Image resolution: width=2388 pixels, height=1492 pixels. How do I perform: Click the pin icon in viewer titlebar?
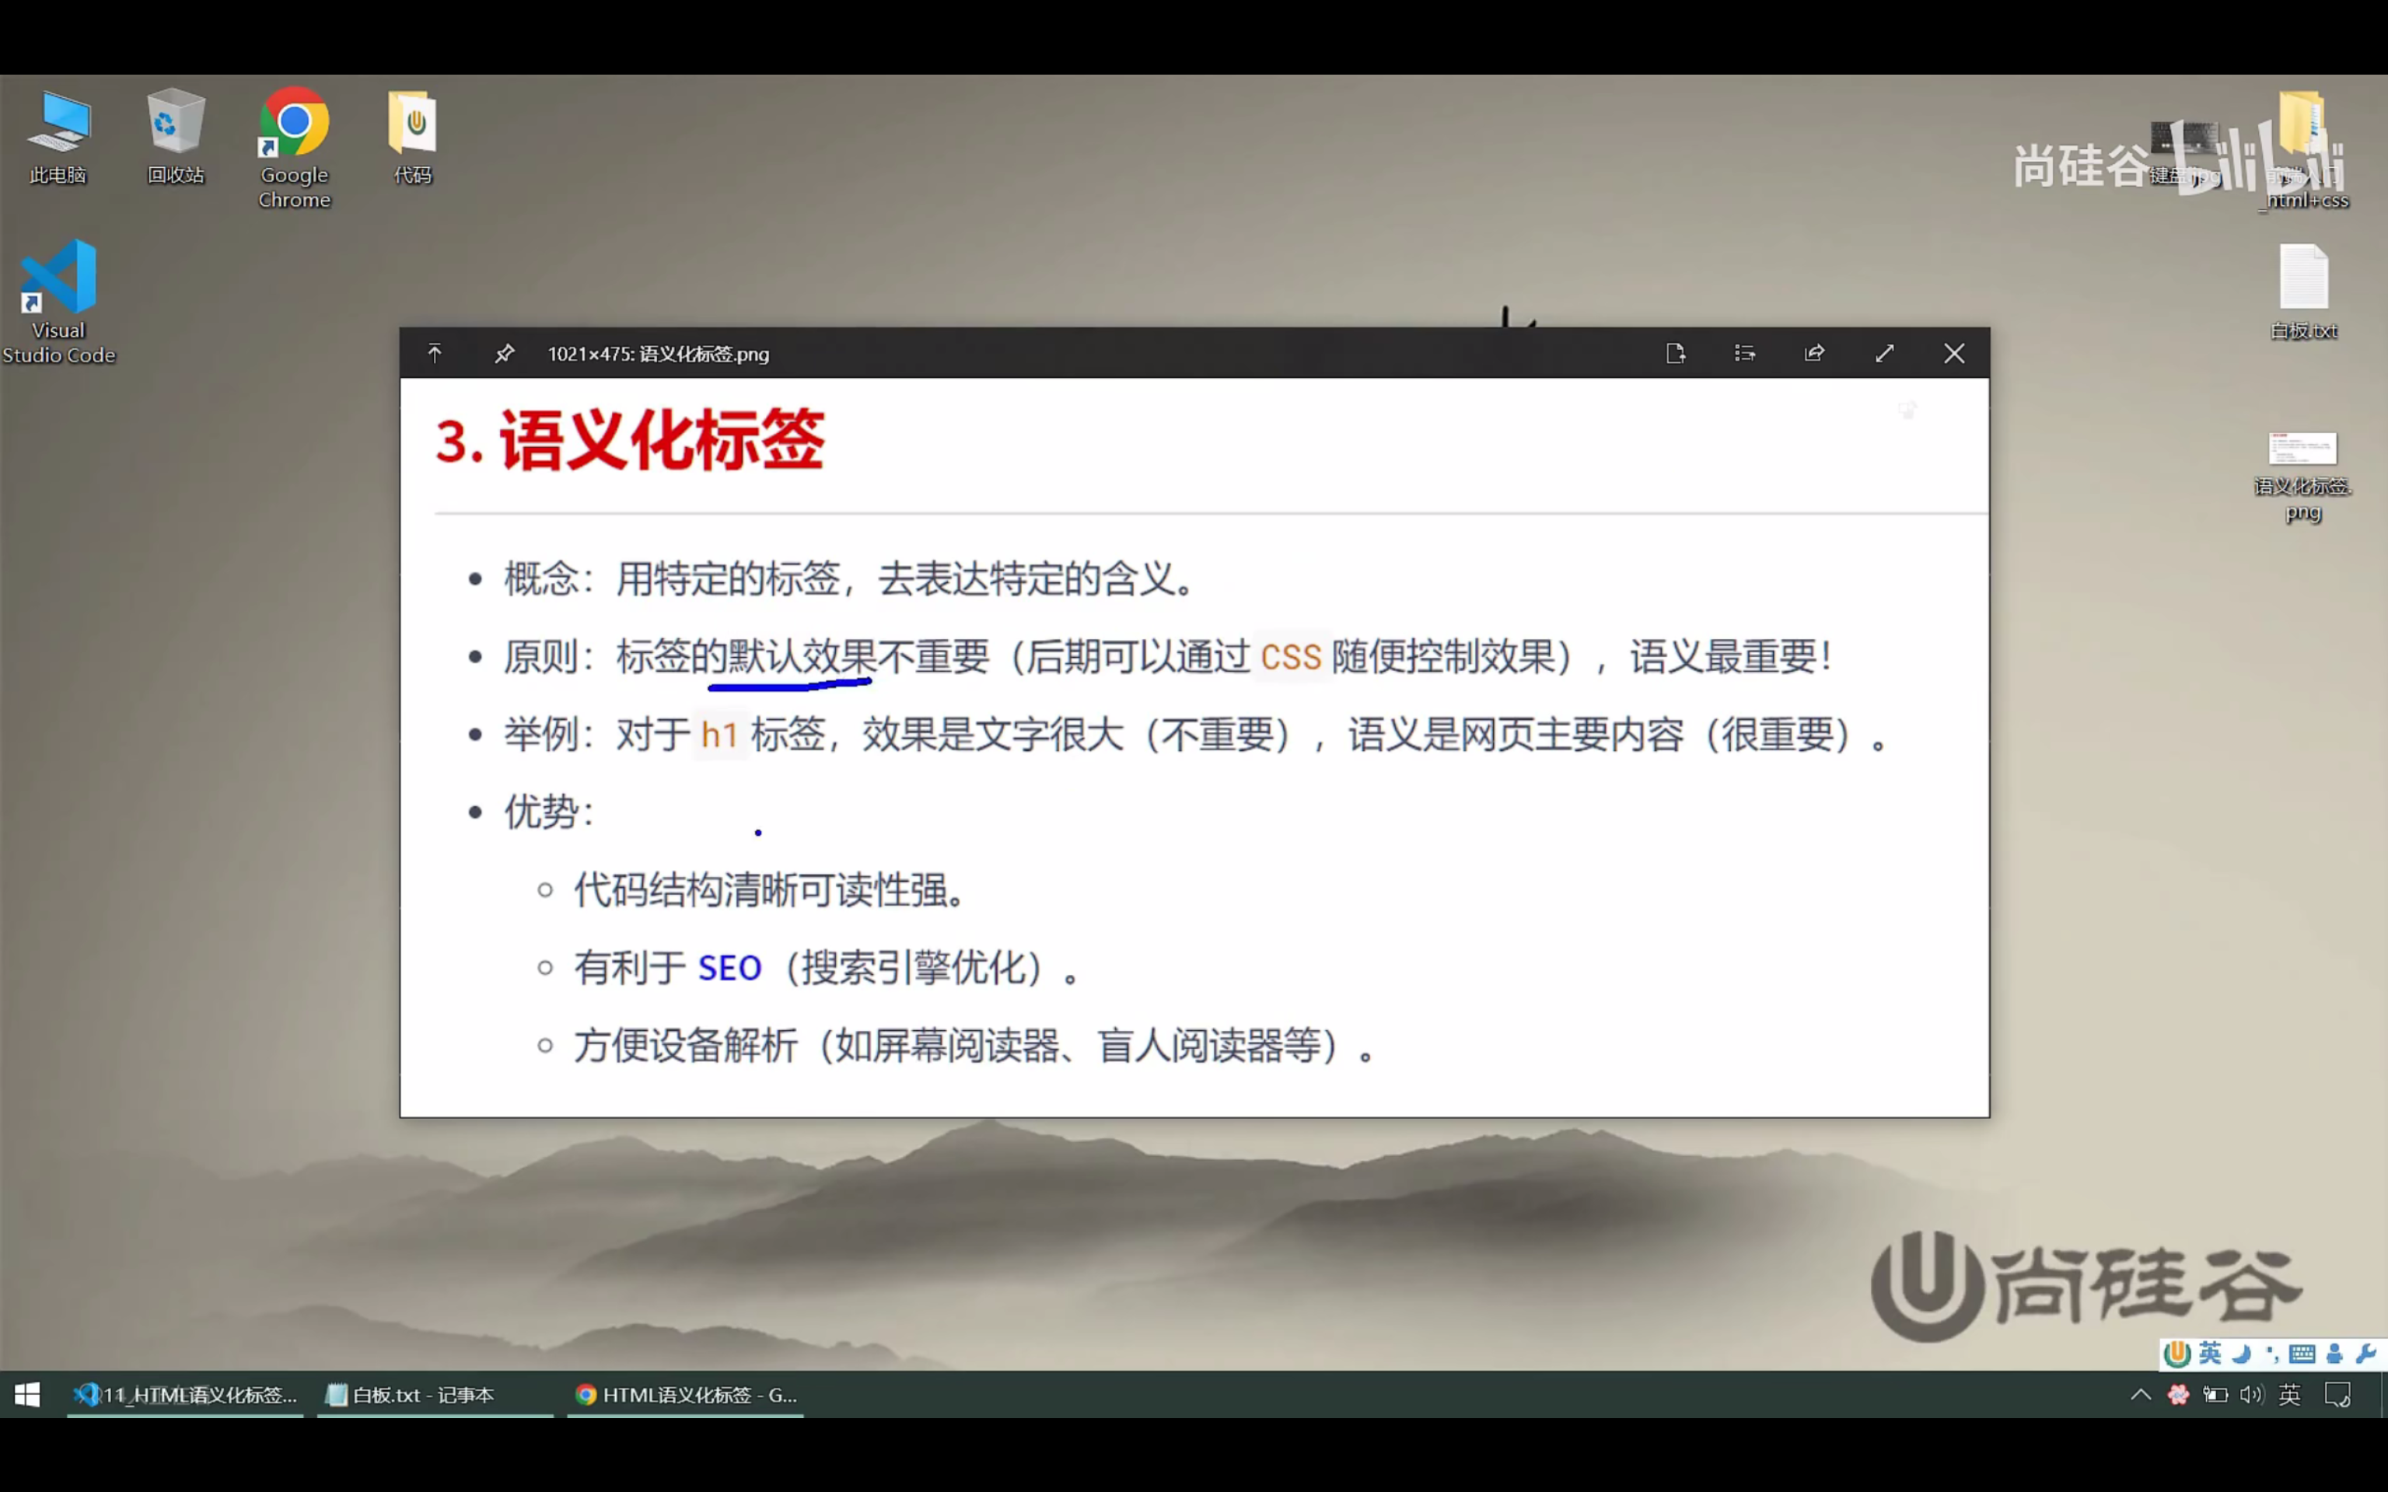click(504, 353)
